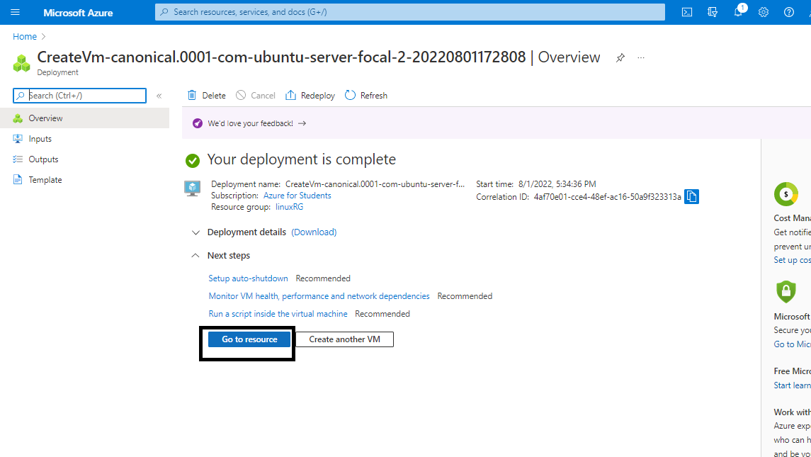The image size is (811, 457).
Task: Focus the top search resources field
Action: coord(409,12)
